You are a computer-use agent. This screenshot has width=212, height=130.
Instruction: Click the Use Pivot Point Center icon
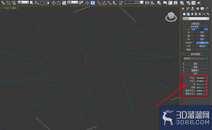click(81, 3)
